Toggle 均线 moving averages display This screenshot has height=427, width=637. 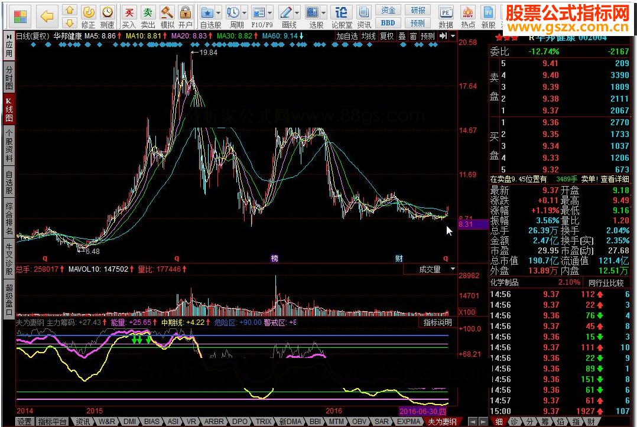369,36
